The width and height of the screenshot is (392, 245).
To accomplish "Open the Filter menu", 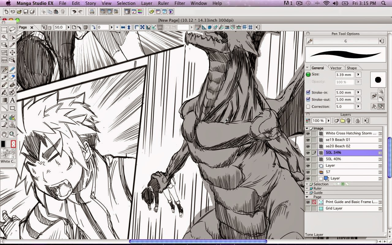I will click(x=179, y=3).
